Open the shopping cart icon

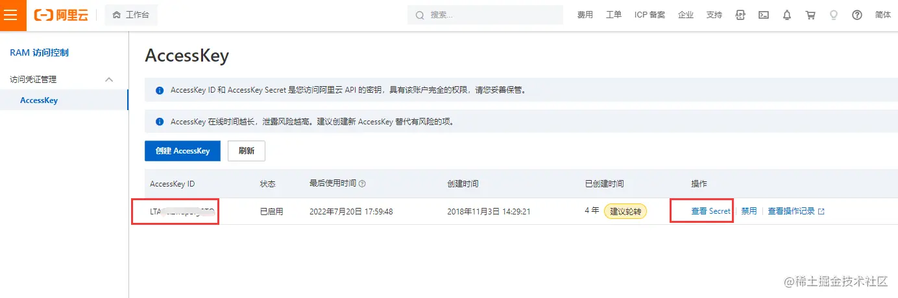tap(810, 15)
